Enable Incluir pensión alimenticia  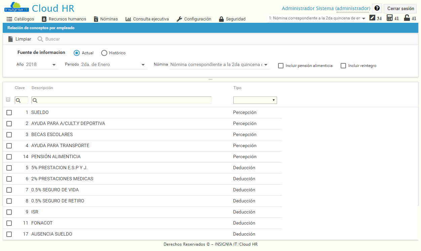[x=281, y=65]
